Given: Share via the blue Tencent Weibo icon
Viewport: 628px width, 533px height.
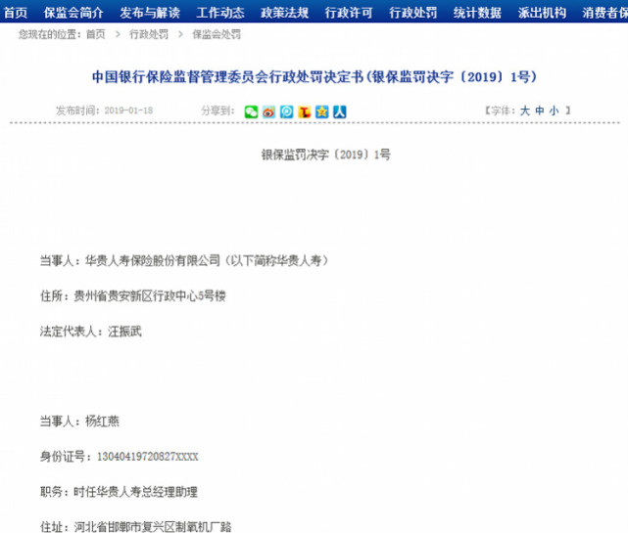Looking at the screenshot, I should click(286, 111).
